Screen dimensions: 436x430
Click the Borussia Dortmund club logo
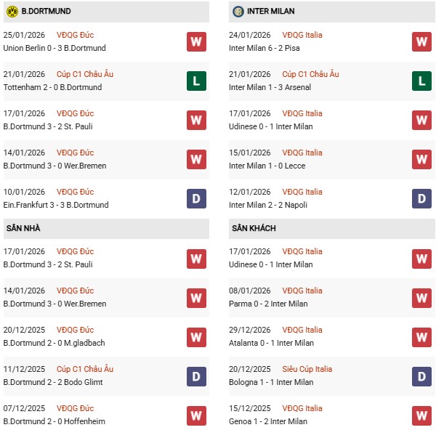(12, 12)
